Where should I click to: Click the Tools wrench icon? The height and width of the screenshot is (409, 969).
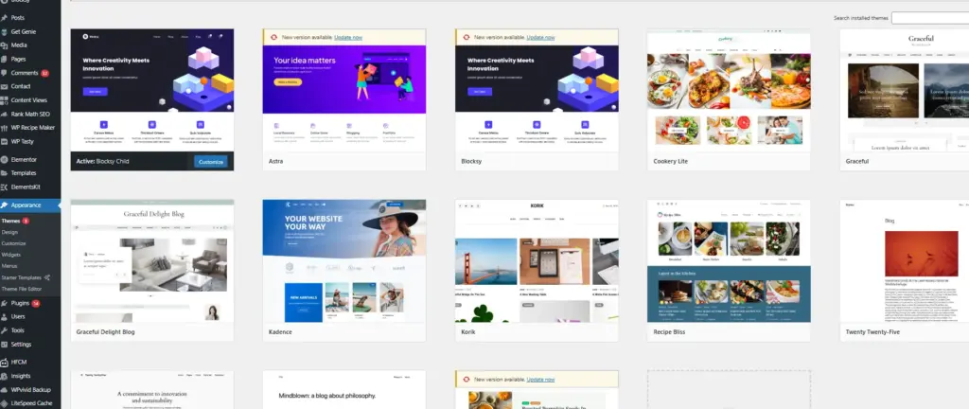tap(5, 330)
